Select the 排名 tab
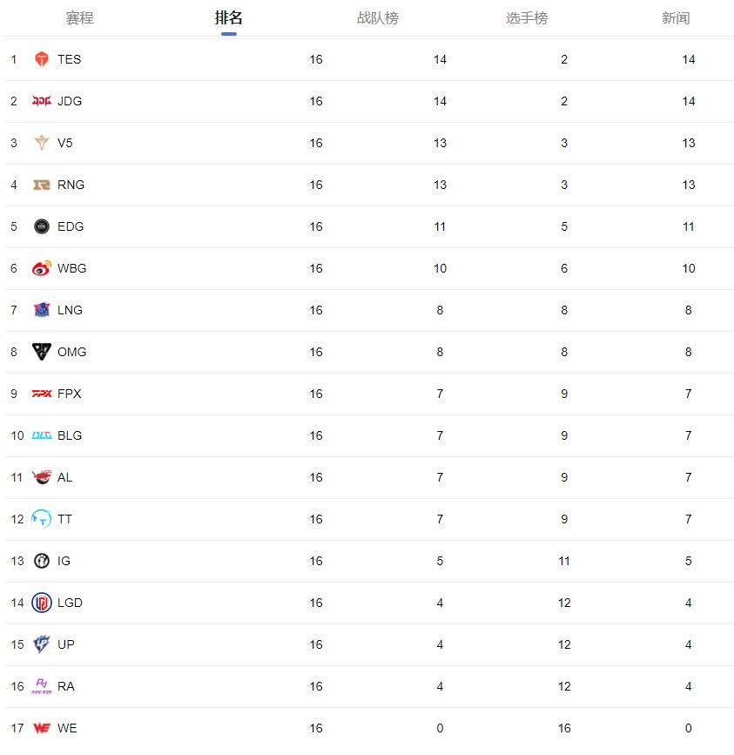Viewport: 734px width, 755px height. 229,17
